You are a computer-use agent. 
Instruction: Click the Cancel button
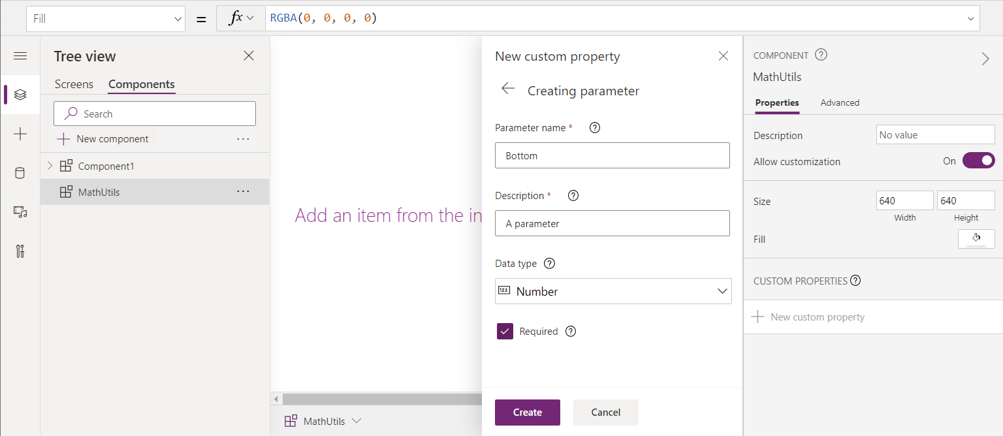(x=605, y=413)
